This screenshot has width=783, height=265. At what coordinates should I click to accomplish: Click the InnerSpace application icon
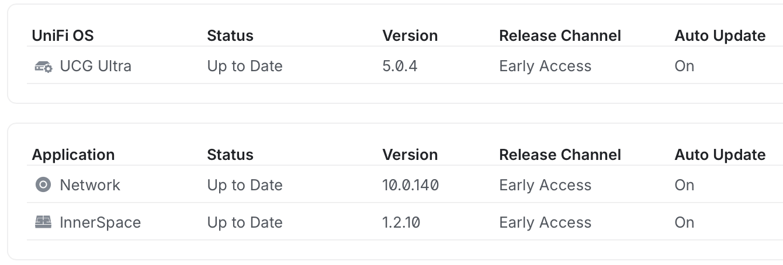43,222
